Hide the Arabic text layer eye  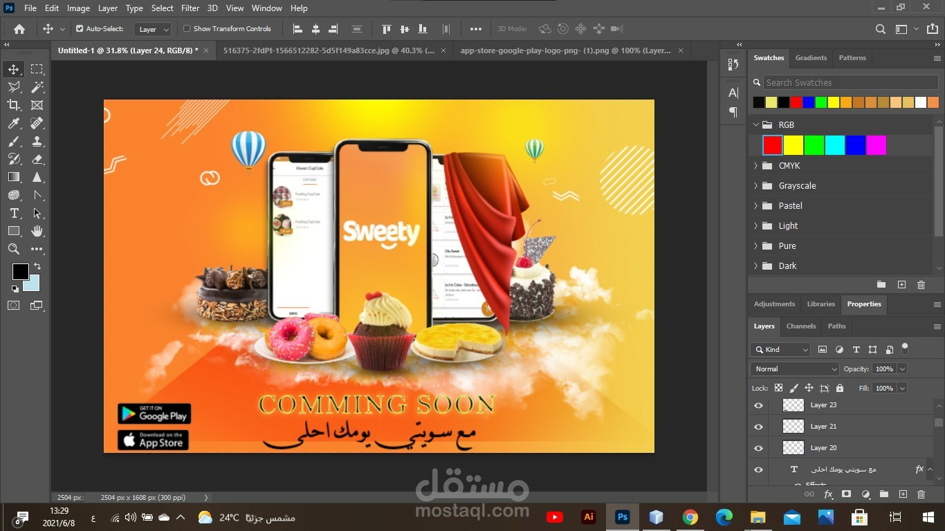[x=758, y=469]
